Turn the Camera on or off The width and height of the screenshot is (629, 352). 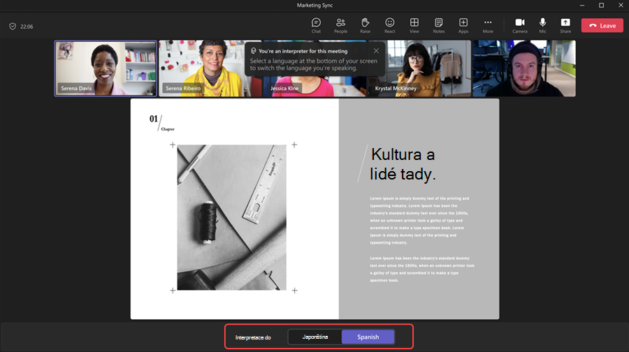tap(520, 26)
